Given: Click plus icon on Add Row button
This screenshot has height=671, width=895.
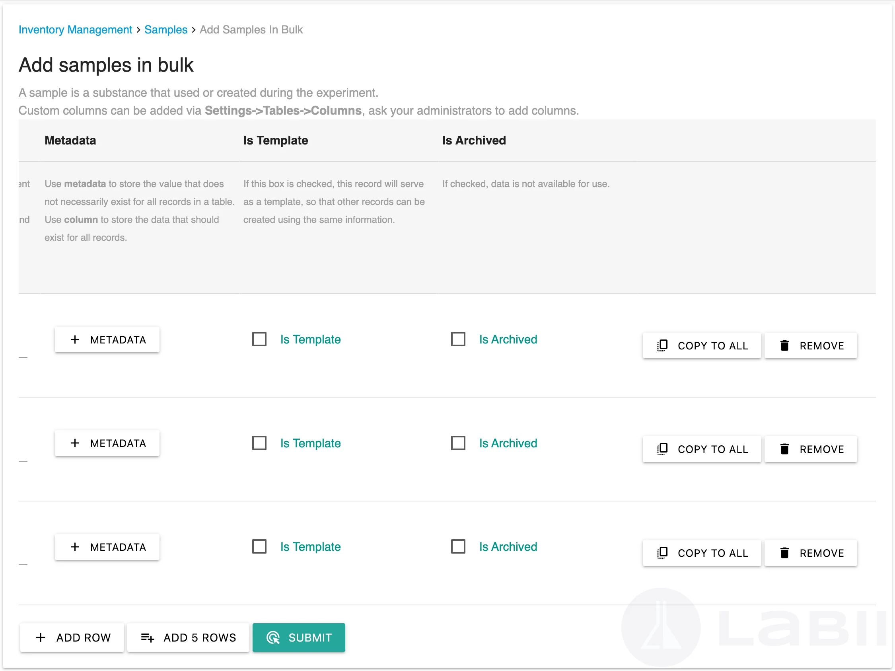Looking at the screenshot, I should [x=41, y=638].
